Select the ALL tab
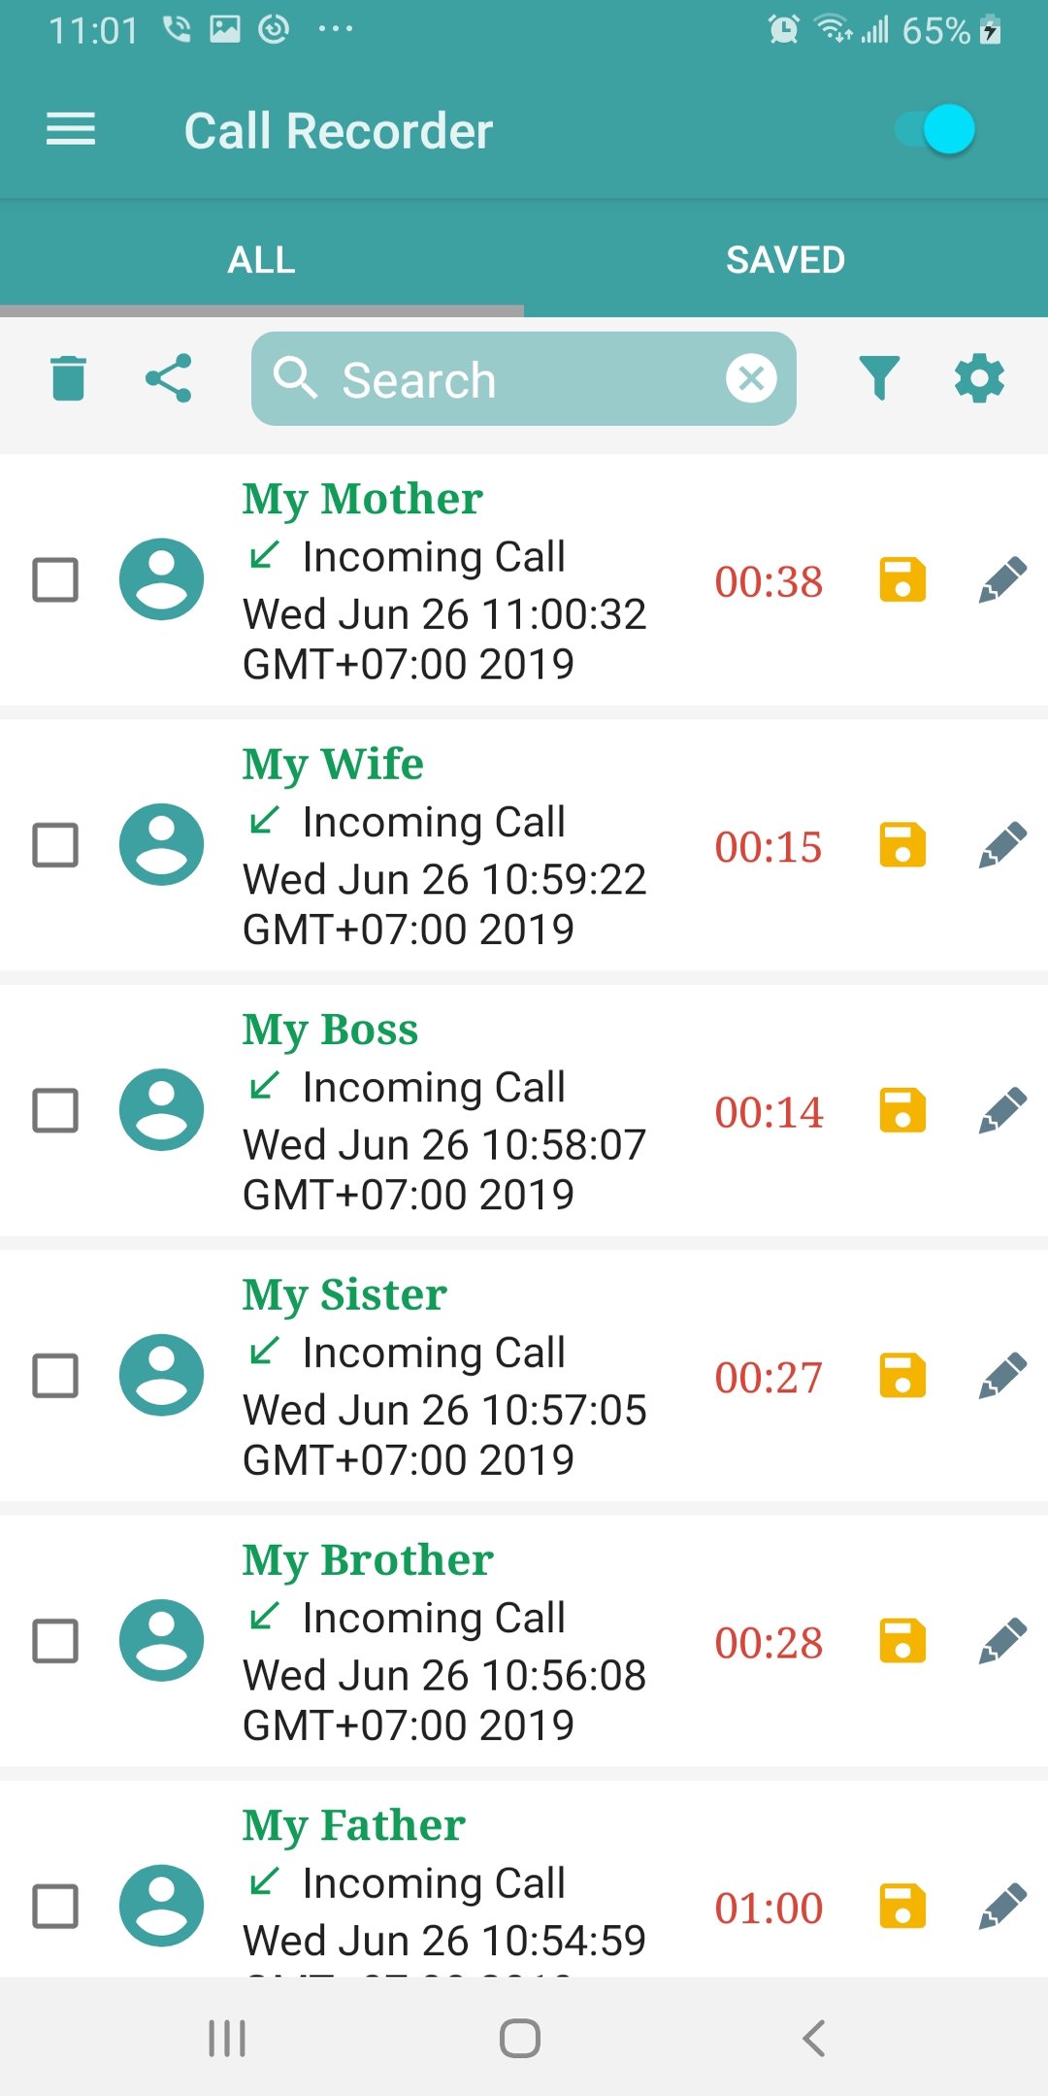1048x2096 pixels. [x=261, y=260]
